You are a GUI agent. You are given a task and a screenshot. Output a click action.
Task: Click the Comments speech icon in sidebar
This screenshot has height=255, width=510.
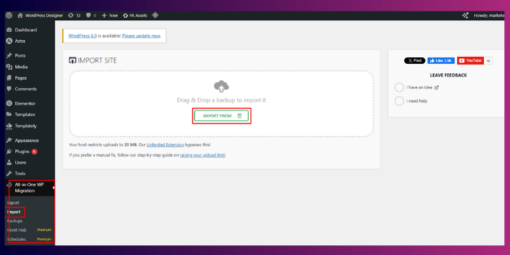pos(9,89)
